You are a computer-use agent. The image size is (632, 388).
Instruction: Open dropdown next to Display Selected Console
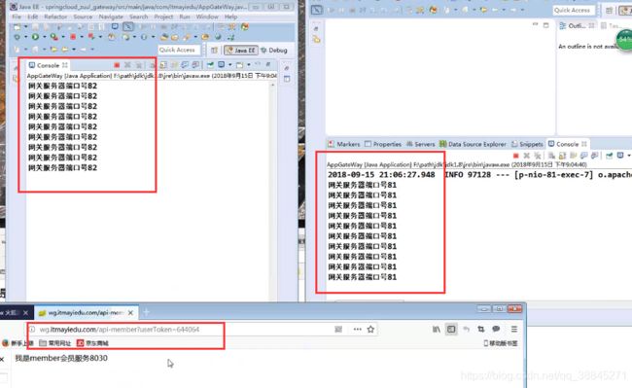point(230,65)
